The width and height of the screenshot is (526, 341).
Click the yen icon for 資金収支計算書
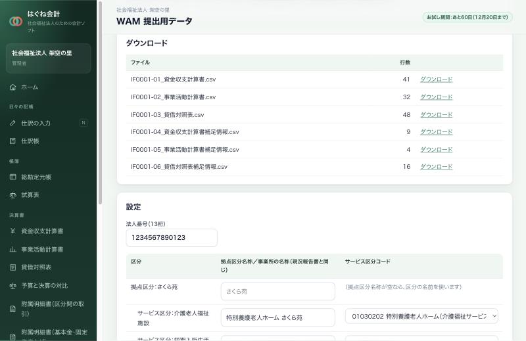12,231
